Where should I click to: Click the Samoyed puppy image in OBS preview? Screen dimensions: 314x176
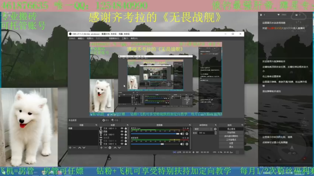pos(102,95)
